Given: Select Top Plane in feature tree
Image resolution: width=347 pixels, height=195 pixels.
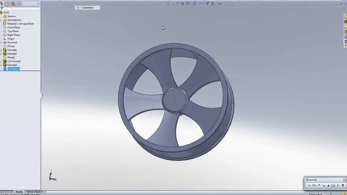Looking at the screenshot, I should coord(13,31).
